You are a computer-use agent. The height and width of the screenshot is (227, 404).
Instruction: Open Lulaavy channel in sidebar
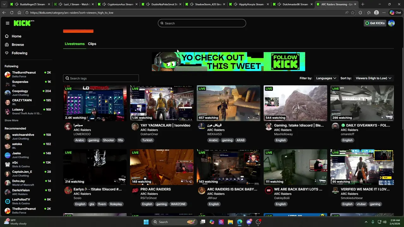(x=28, y=111)
